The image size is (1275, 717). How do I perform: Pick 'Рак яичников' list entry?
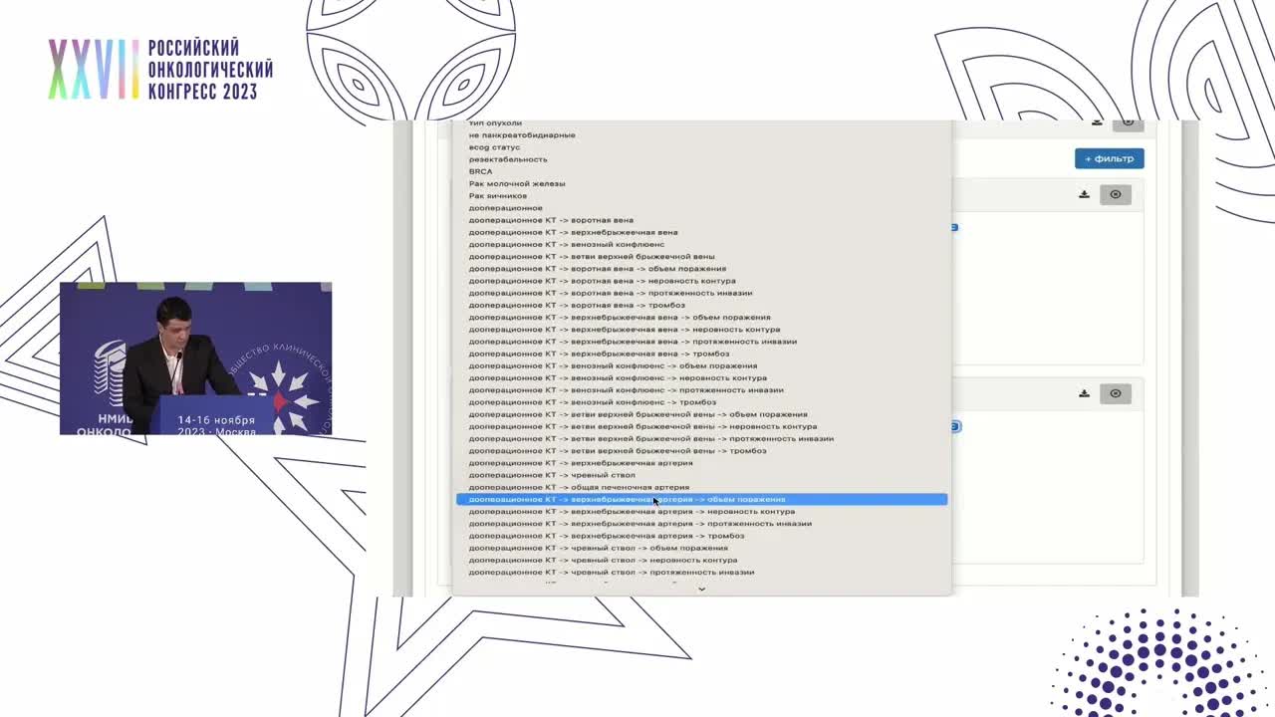(x=498, y=196)
